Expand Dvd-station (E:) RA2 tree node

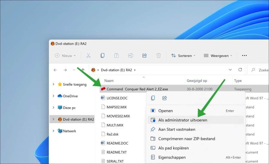[x=54, y=119]
